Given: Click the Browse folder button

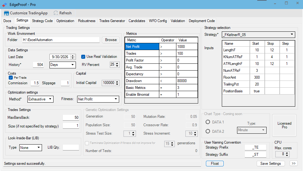Looking at the screenshot, I should (111, 40).
